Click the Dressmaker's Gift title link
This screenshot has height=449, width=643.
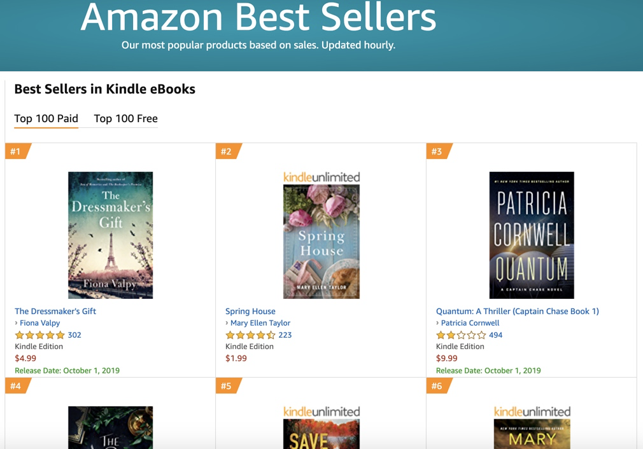click(x=55, y=312)
